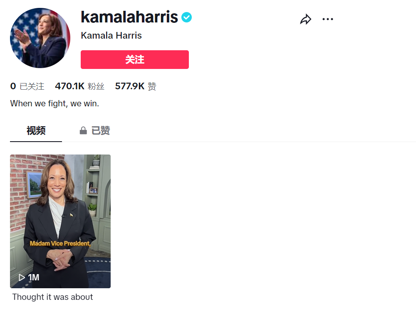Select the 已赞 liked tab label
Image resolution: width=416 pixels, height=309 pixels.
click(x=101, y=131)
